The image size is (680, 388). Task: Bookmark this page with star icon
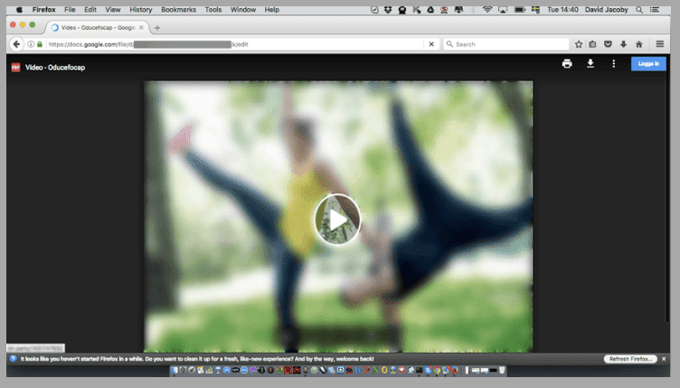point(579,44)
